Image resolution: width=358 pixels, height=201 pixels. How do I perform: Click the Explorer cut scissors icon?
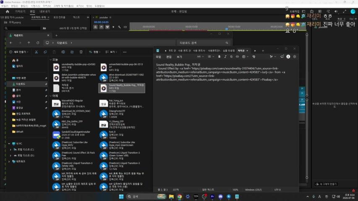click(36, 52)
